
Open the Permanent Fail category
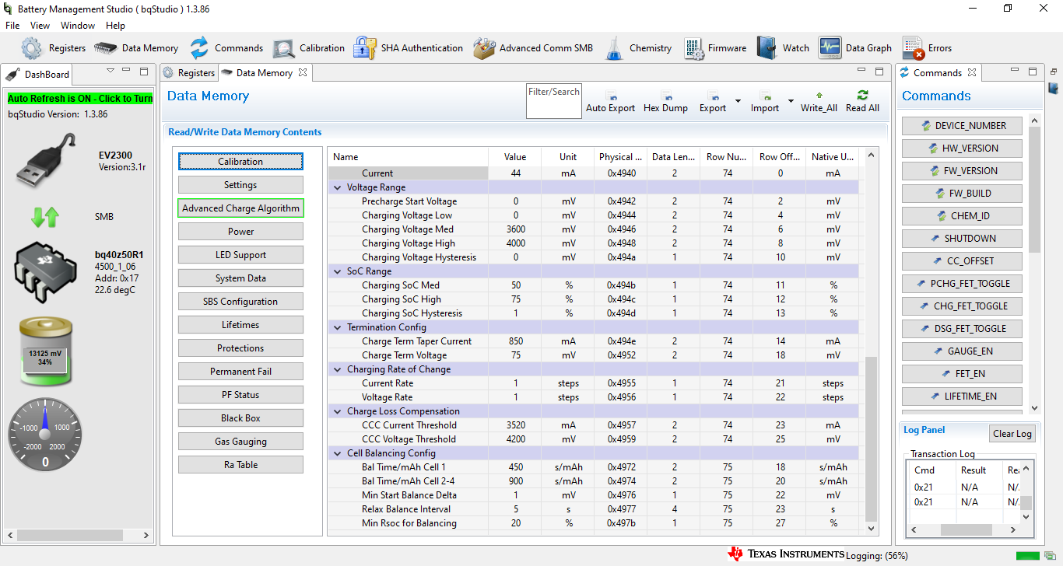point(240,372)
